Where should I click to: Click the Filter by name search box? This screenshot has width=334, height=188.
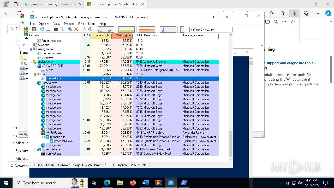tap(211, 30)
